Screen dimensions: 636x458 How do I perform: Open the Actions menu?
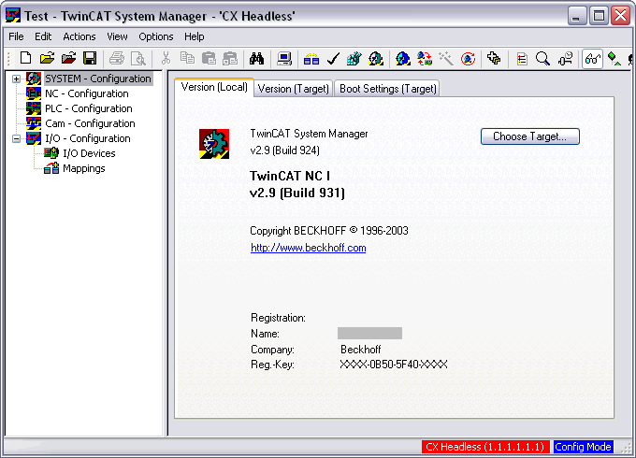(x=79, y=36)
